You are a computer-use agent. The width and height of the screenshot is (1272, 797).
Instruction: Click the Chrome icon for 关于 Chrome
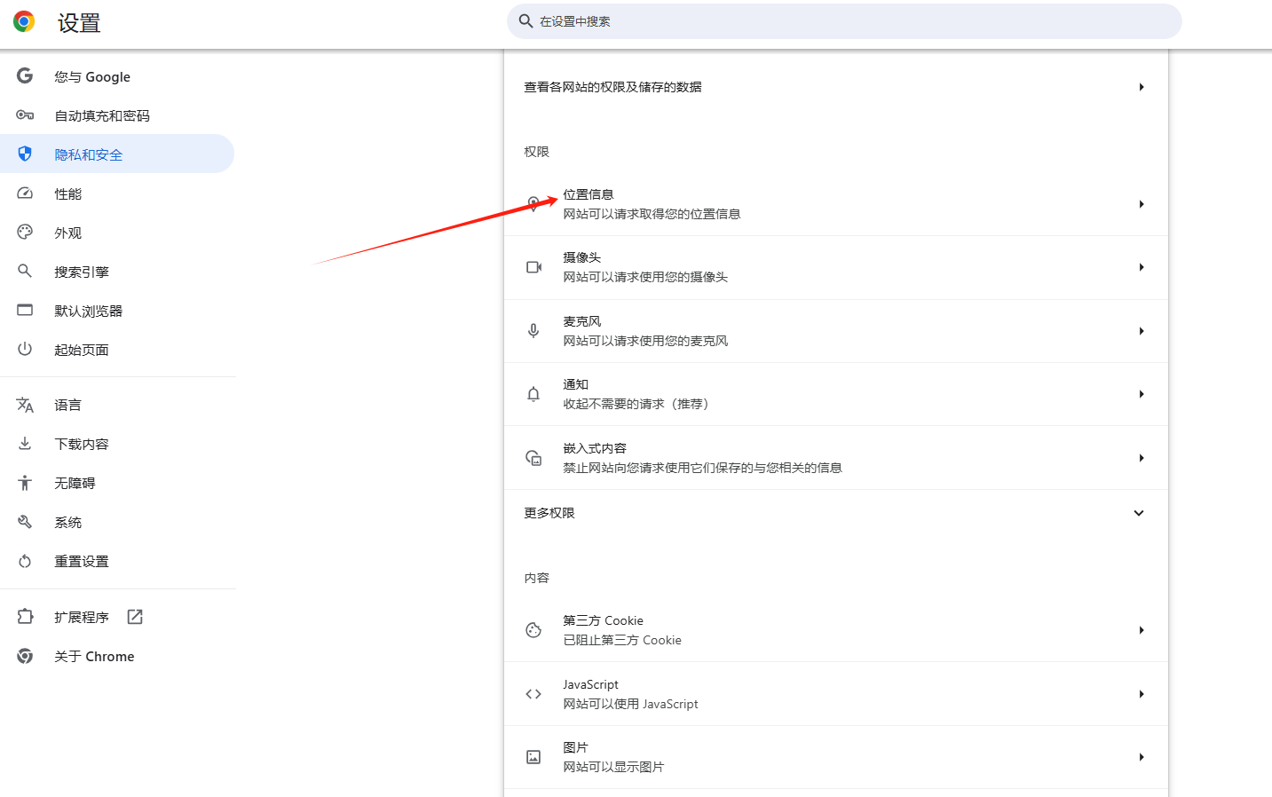[25, 656]
